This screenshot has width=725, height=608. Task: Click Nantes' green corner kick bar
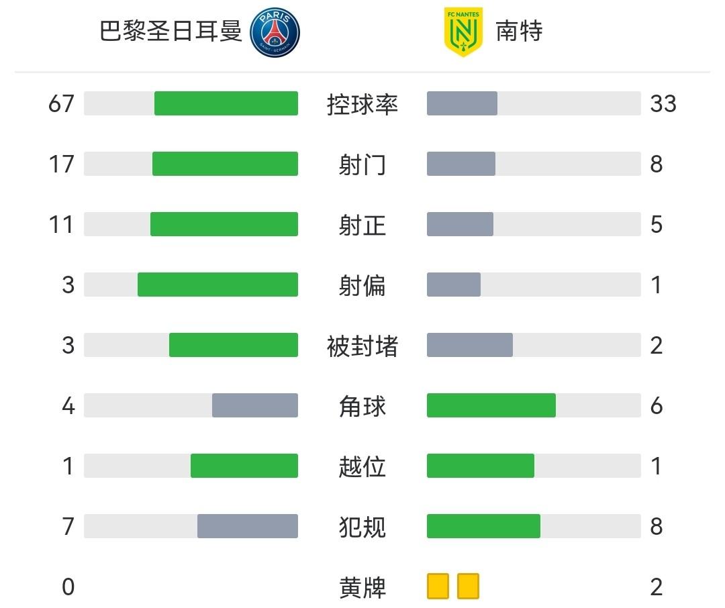pos(491,405)
